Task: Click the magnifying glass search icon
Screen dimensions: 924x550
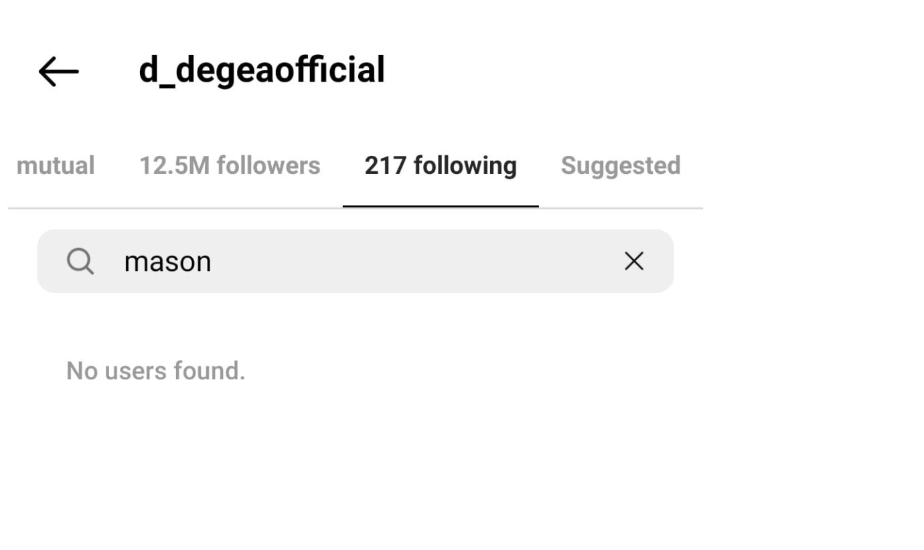Action: (x=80, y=261)
